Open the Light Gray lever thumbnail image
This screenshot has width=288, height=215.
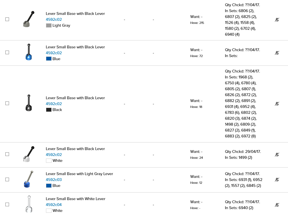(x=28, y=19)
